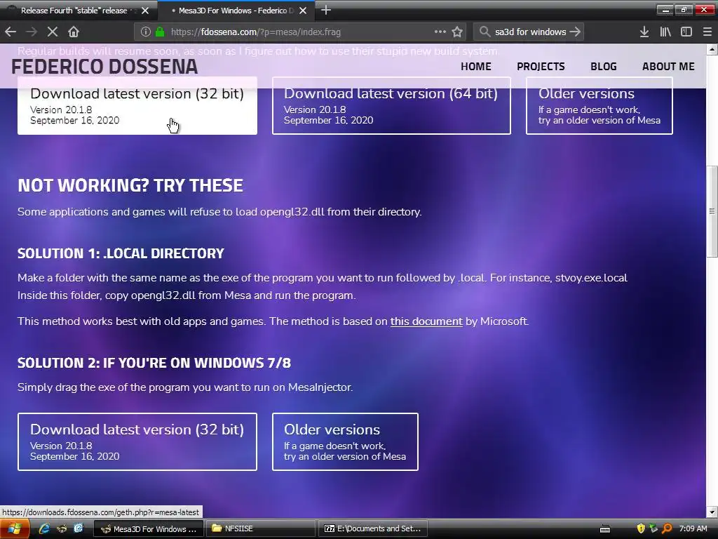Open a new tab with plus button
The width and height of the screenshot is (718, 539).
point(325,10)
